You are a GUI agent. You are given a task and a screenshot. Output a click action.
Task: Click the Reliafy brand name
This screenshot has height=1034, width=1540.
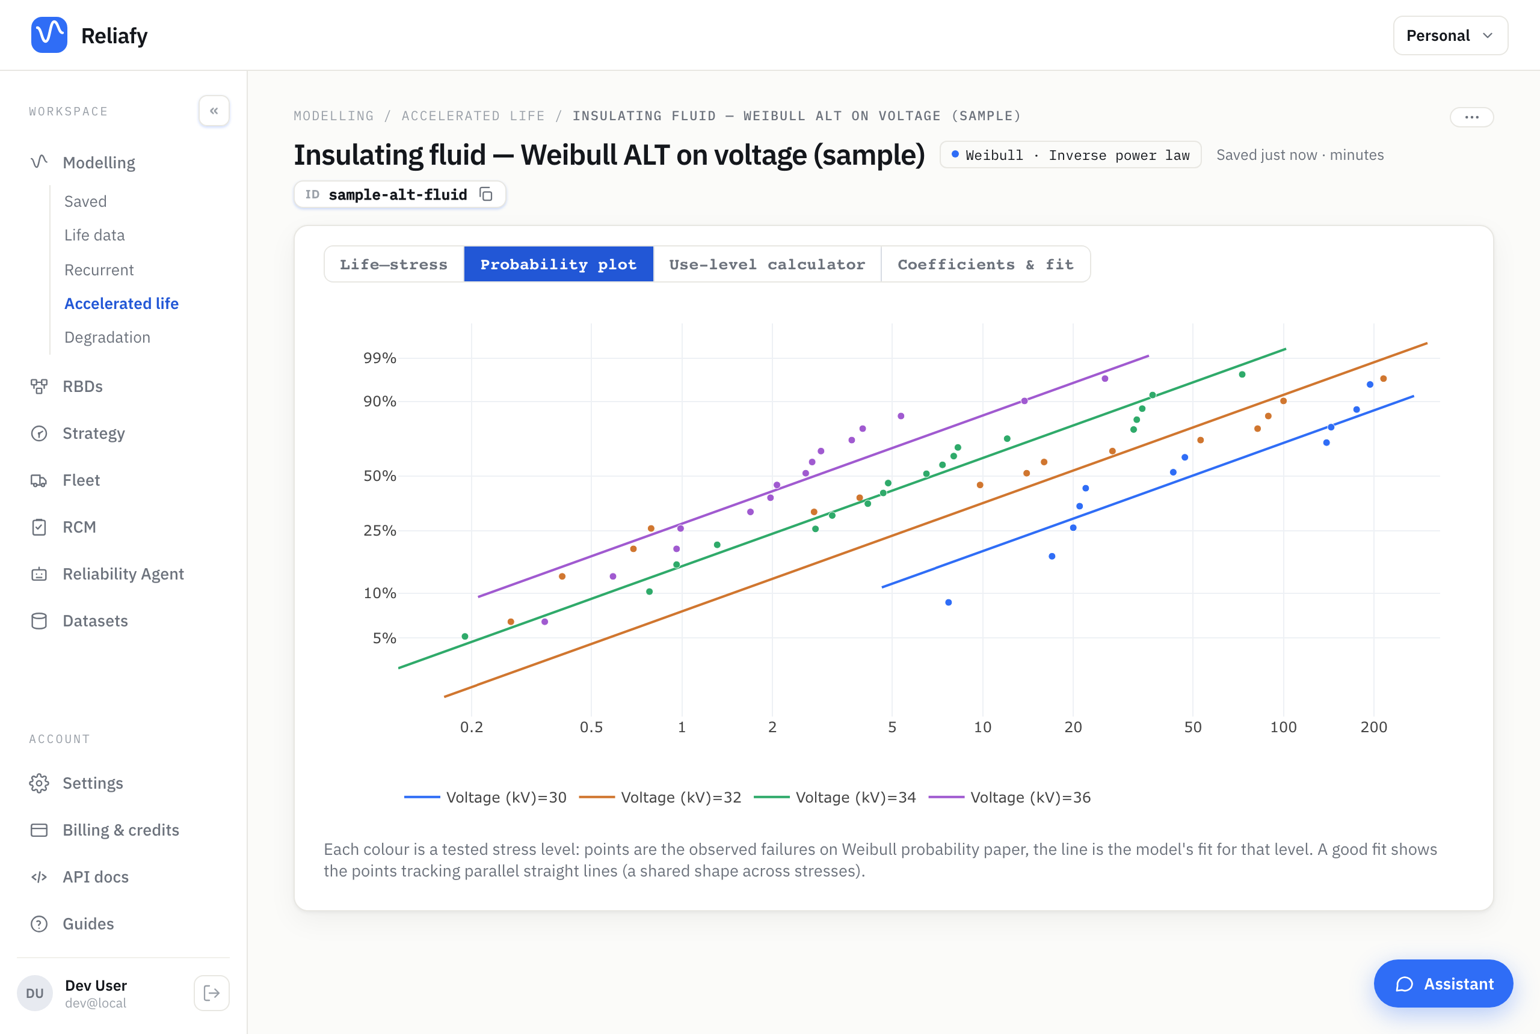click(x=114, y=35)
